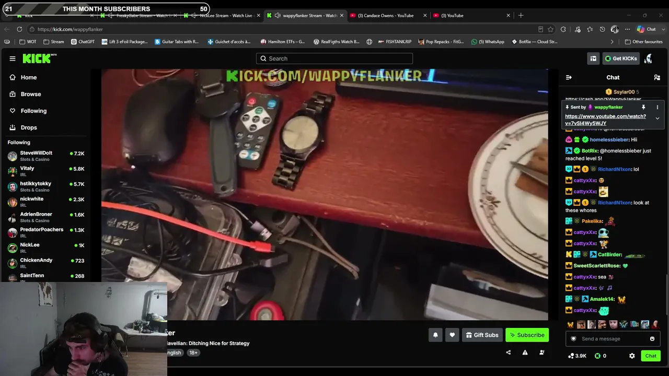The width and height of the screenshot is (669, 376).
Task: Open a new browser tab
Action: click(x=521, y=16)
